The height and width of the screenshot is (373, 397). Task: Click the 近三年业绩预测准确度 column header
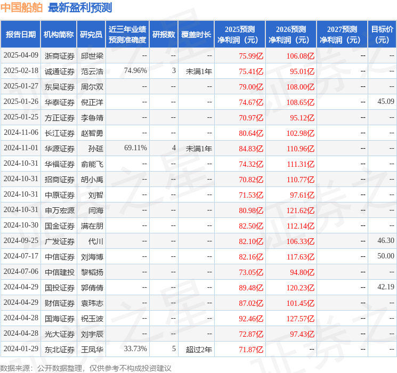(x=127, y=35)
